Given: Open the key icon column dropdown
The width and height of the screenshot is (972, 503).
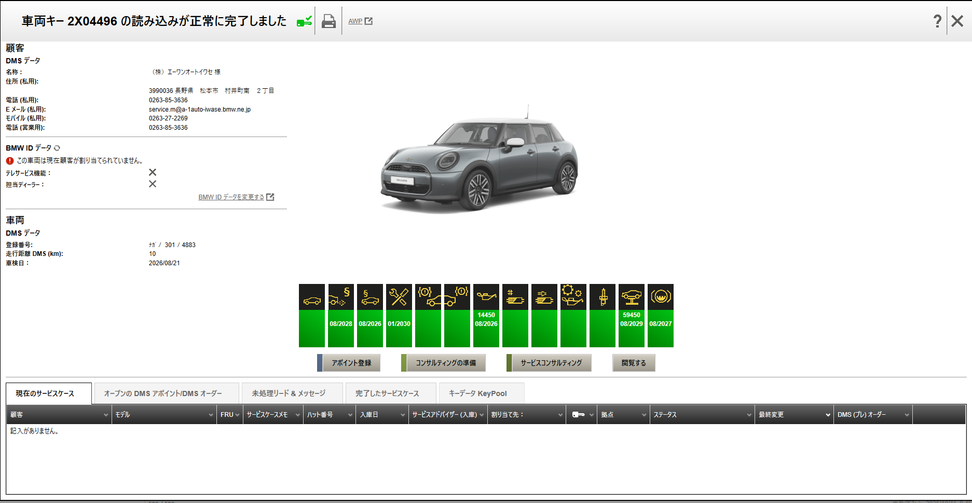Looking at the screenshot, I should 591,415.
